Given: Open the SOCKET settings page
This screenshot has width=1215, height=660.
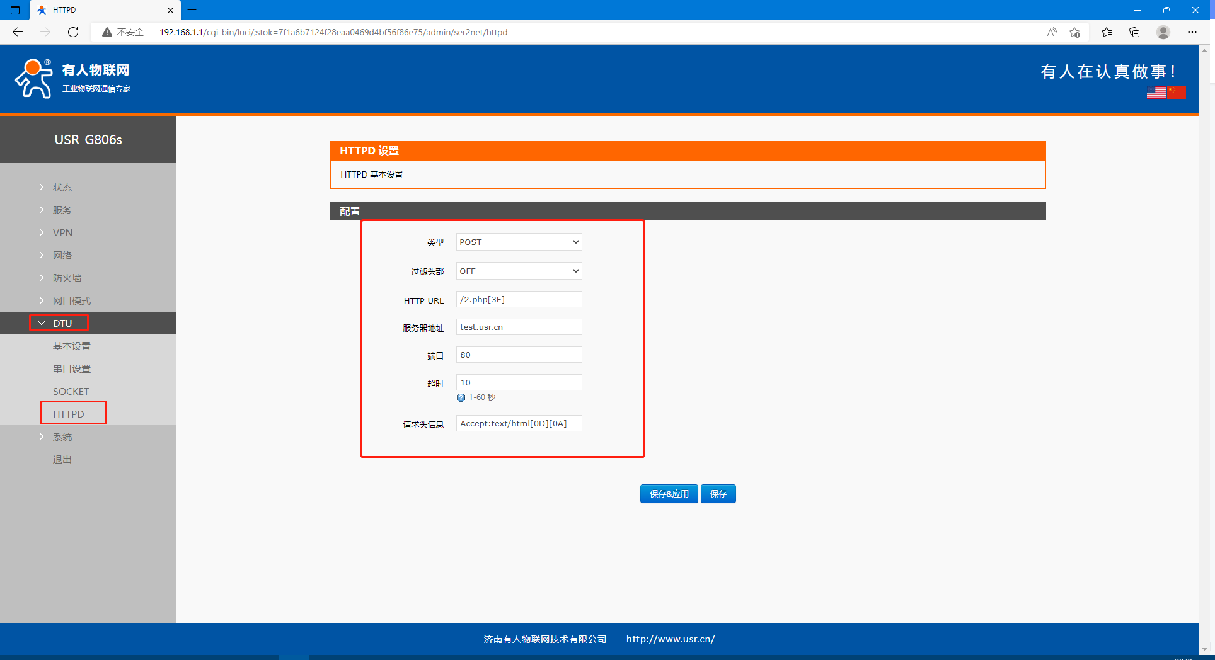Looking at the screenshot, I should [x=71, y=391].
